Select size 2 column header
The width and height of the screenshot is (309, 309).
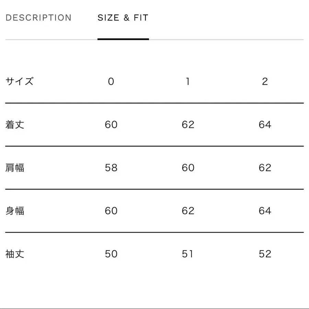265,81
